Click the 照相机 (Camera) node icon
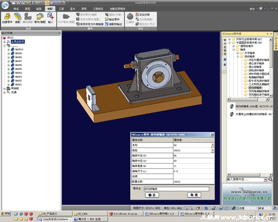 8,88
